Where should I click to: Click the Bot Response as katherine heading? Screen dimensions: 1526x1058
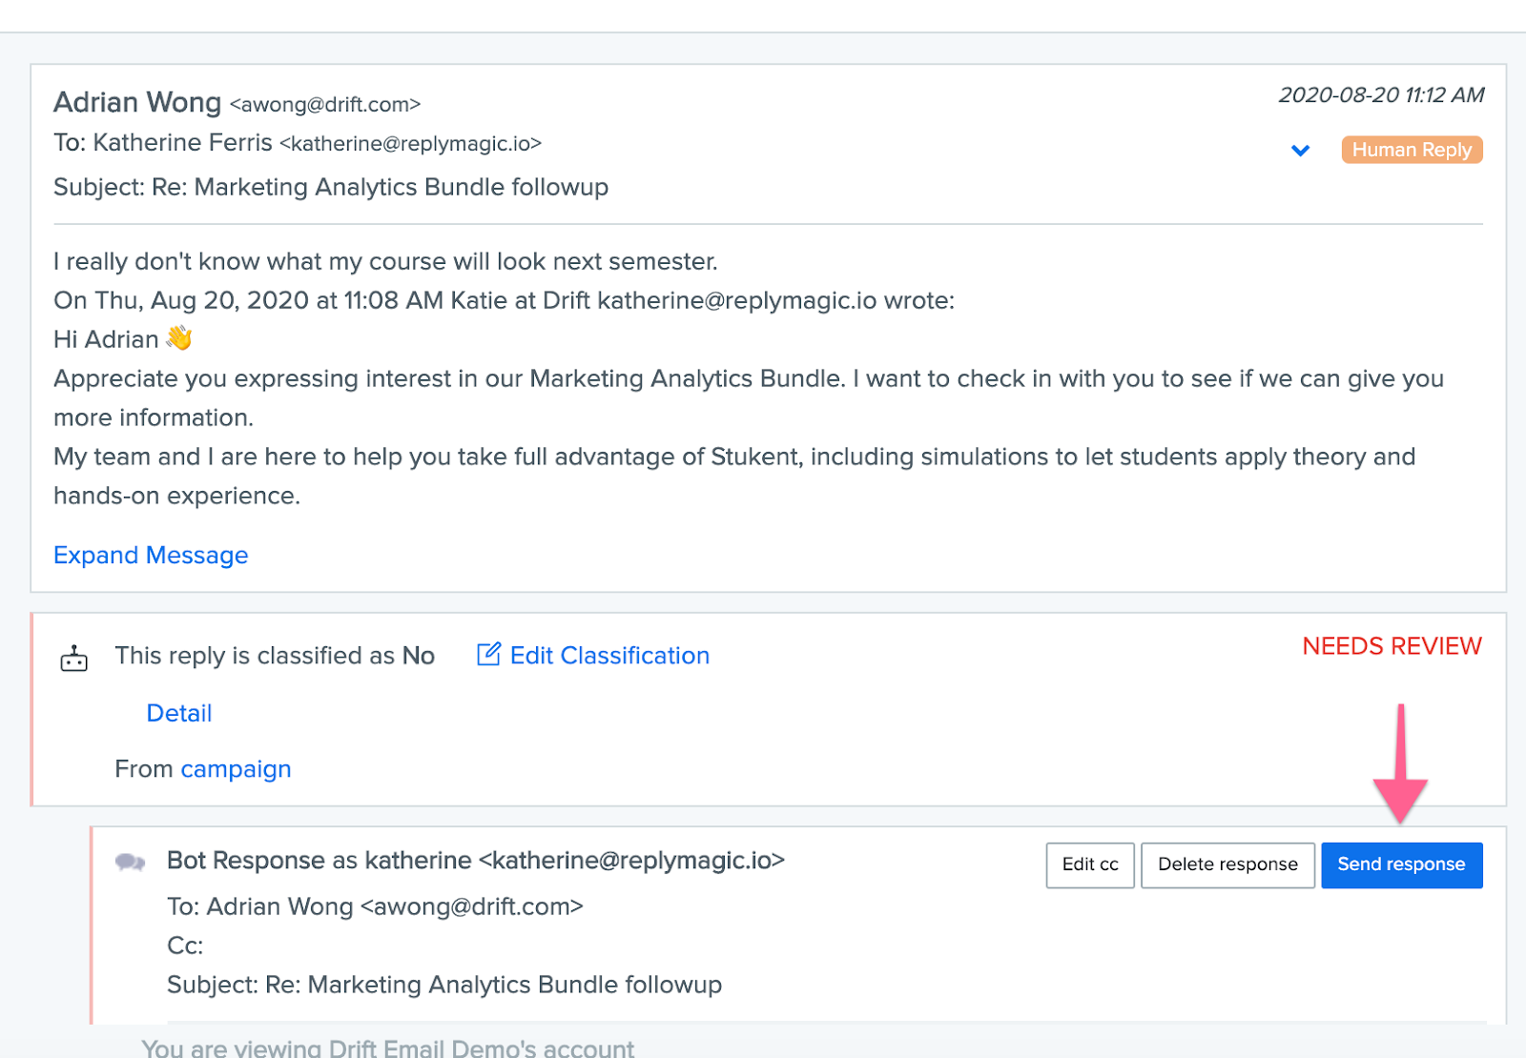tap(475, 861)
